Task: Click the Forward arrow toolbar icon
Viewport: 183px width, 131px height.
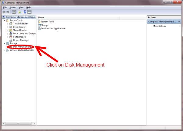Action: pyautogui.click(x=8, y=12)
